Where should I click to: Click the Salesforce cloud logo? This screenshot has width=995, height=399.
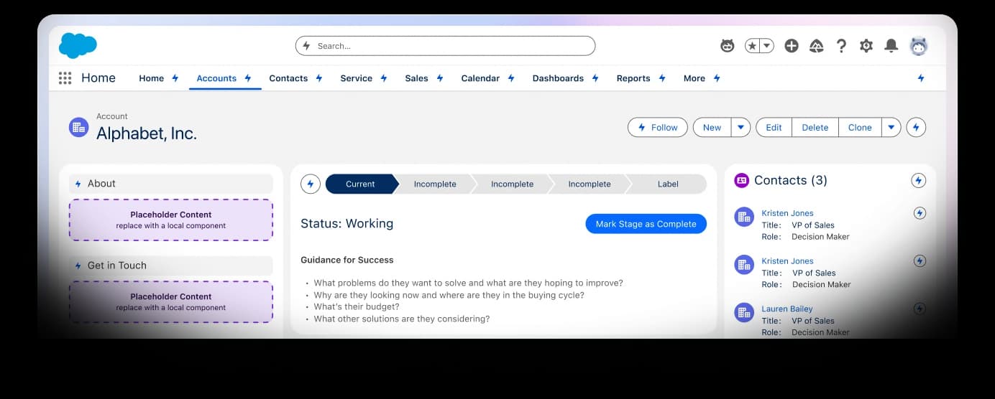click(78, 45)
